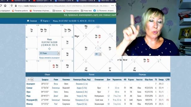Click the diamond chart-style icon below coordinates
Viewport: 191px width, 107px height.
[49, 49]
